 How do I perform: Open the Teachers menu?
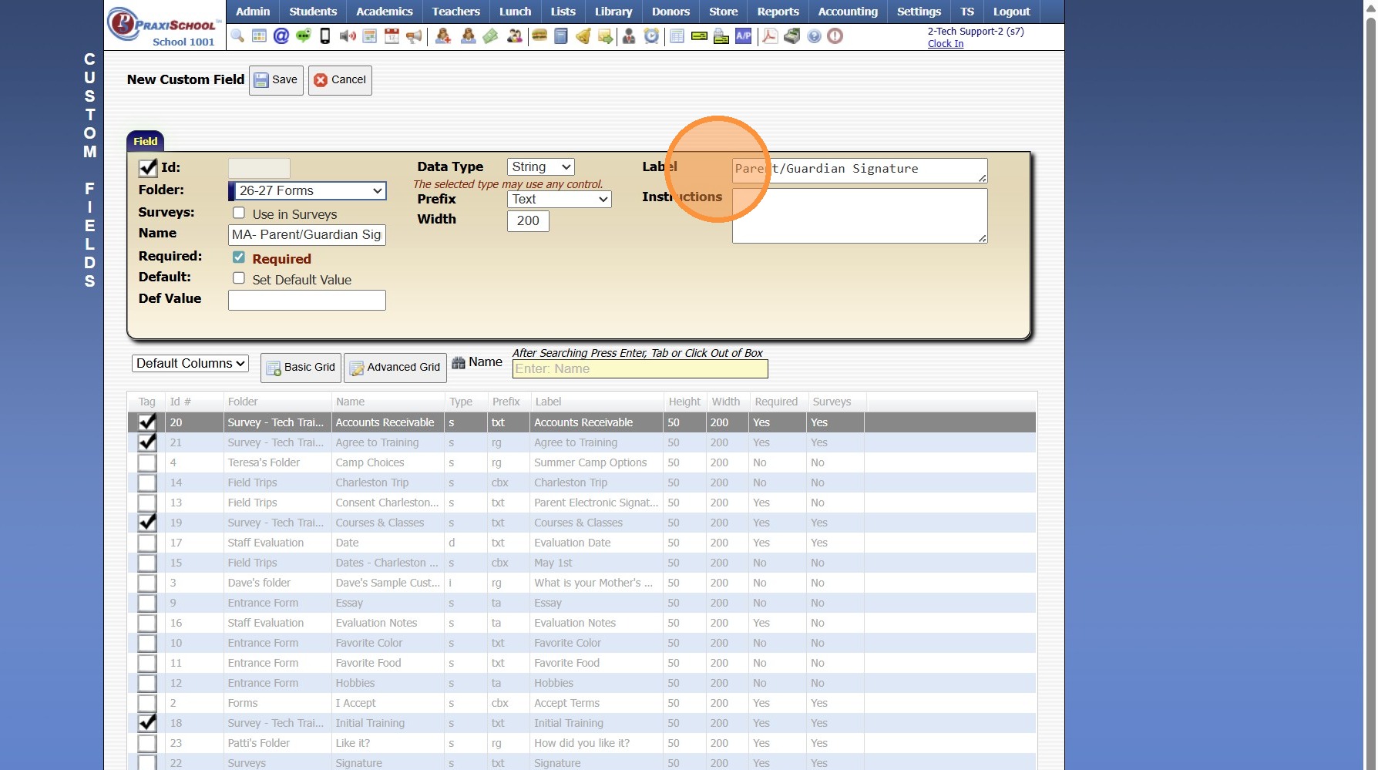pyautogui.click(x=456, y=12)
